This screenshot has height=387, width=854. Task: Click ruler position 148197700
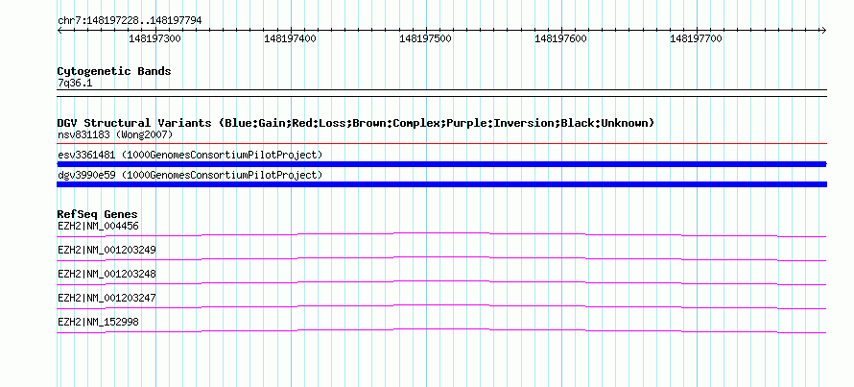click(x=696, y=38)
